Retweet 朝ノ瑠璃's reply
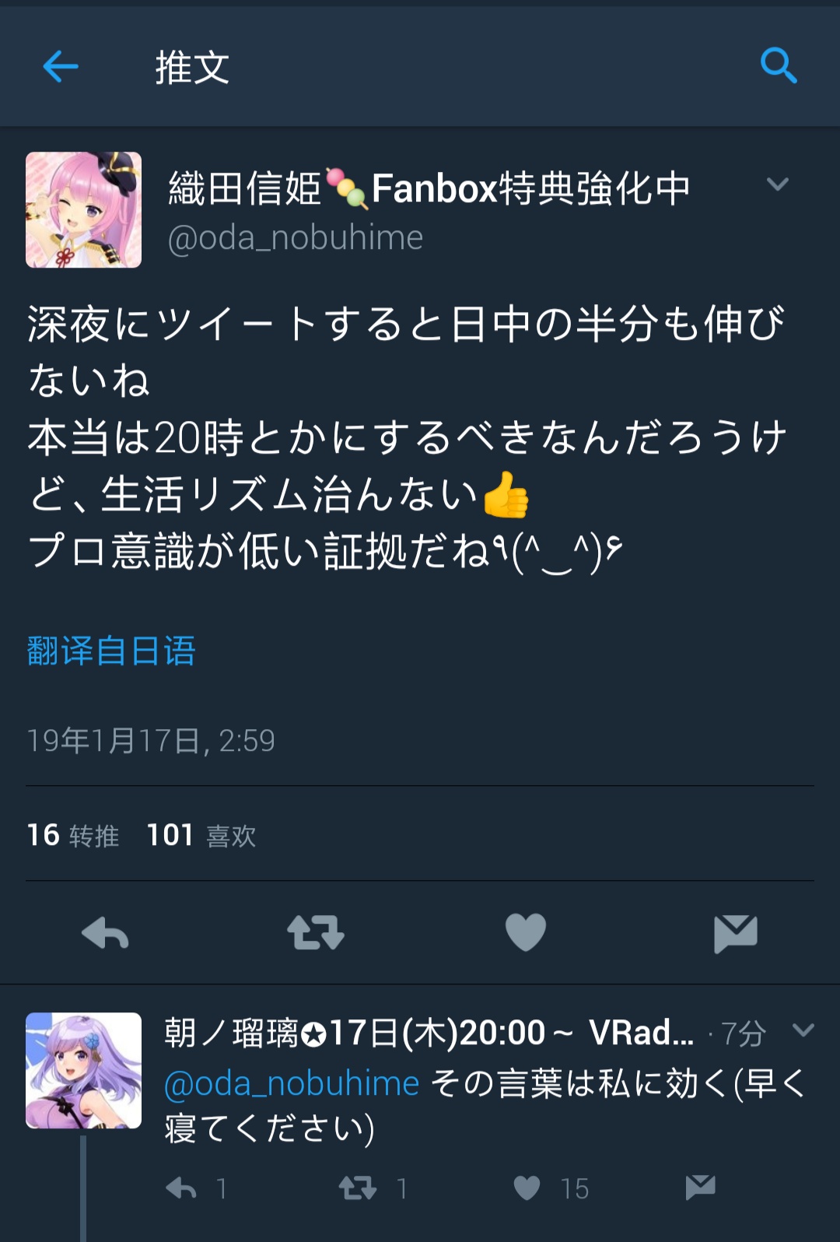The height and width of the screenshot is (1242, 840). click(x=358, y=1188)
